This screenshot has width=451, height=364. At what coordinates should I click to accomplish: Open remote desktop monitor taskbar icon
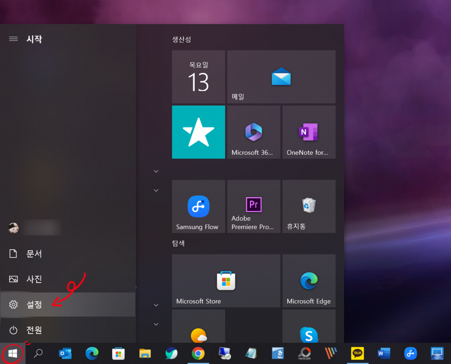[x=437, y=353]
